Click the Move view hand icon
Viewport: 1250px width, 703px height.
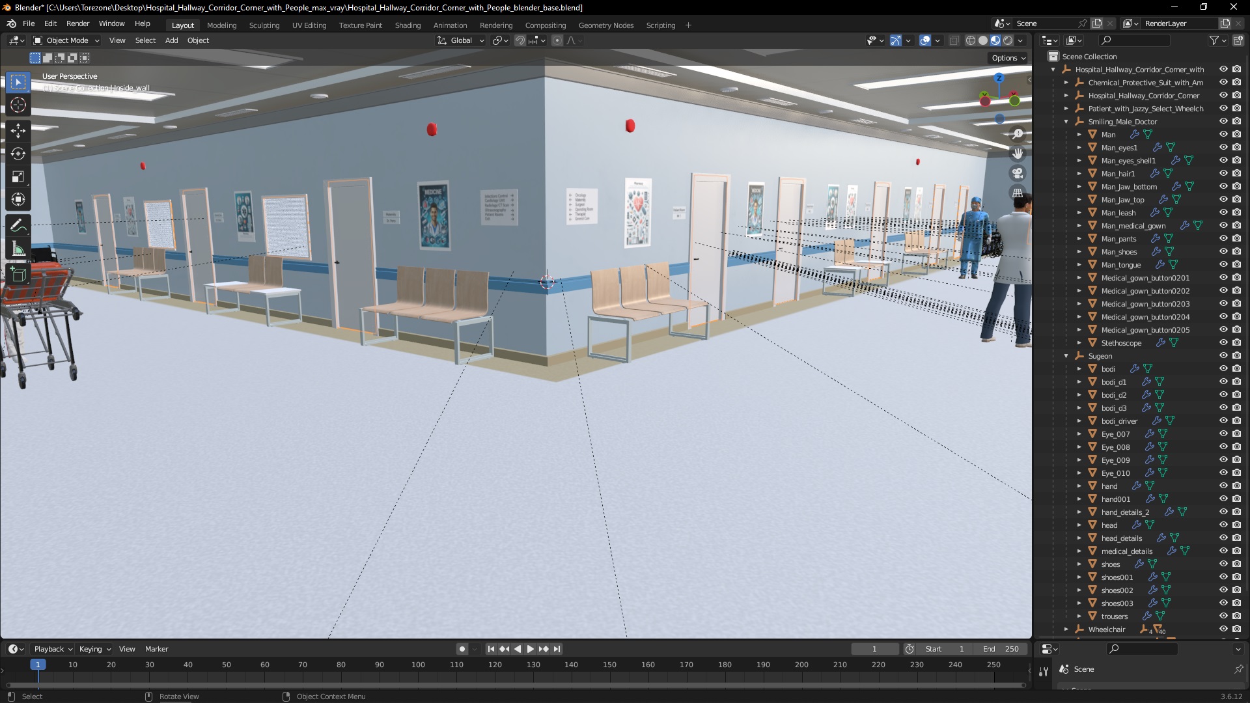coord(1017,154)
